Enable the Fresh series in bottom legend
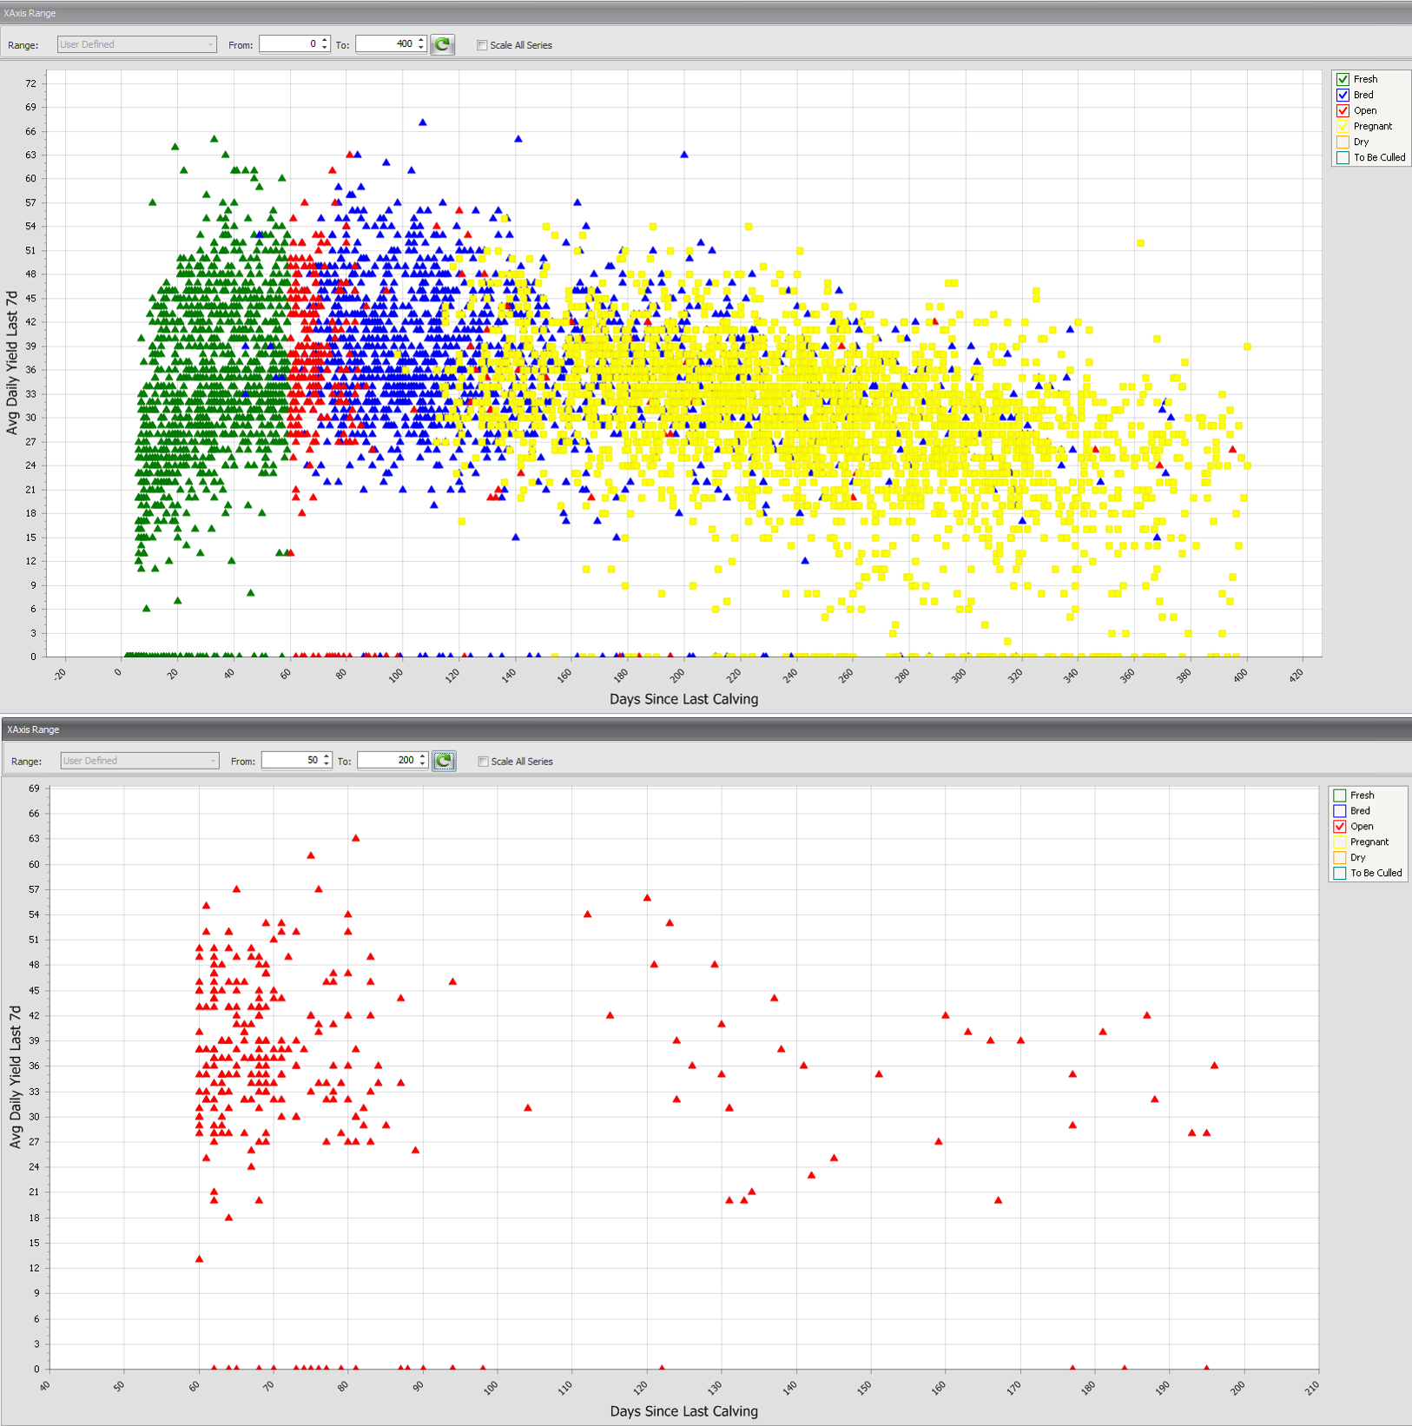The height and width of the screenshot is (1426, 1412). (1339, 795)
